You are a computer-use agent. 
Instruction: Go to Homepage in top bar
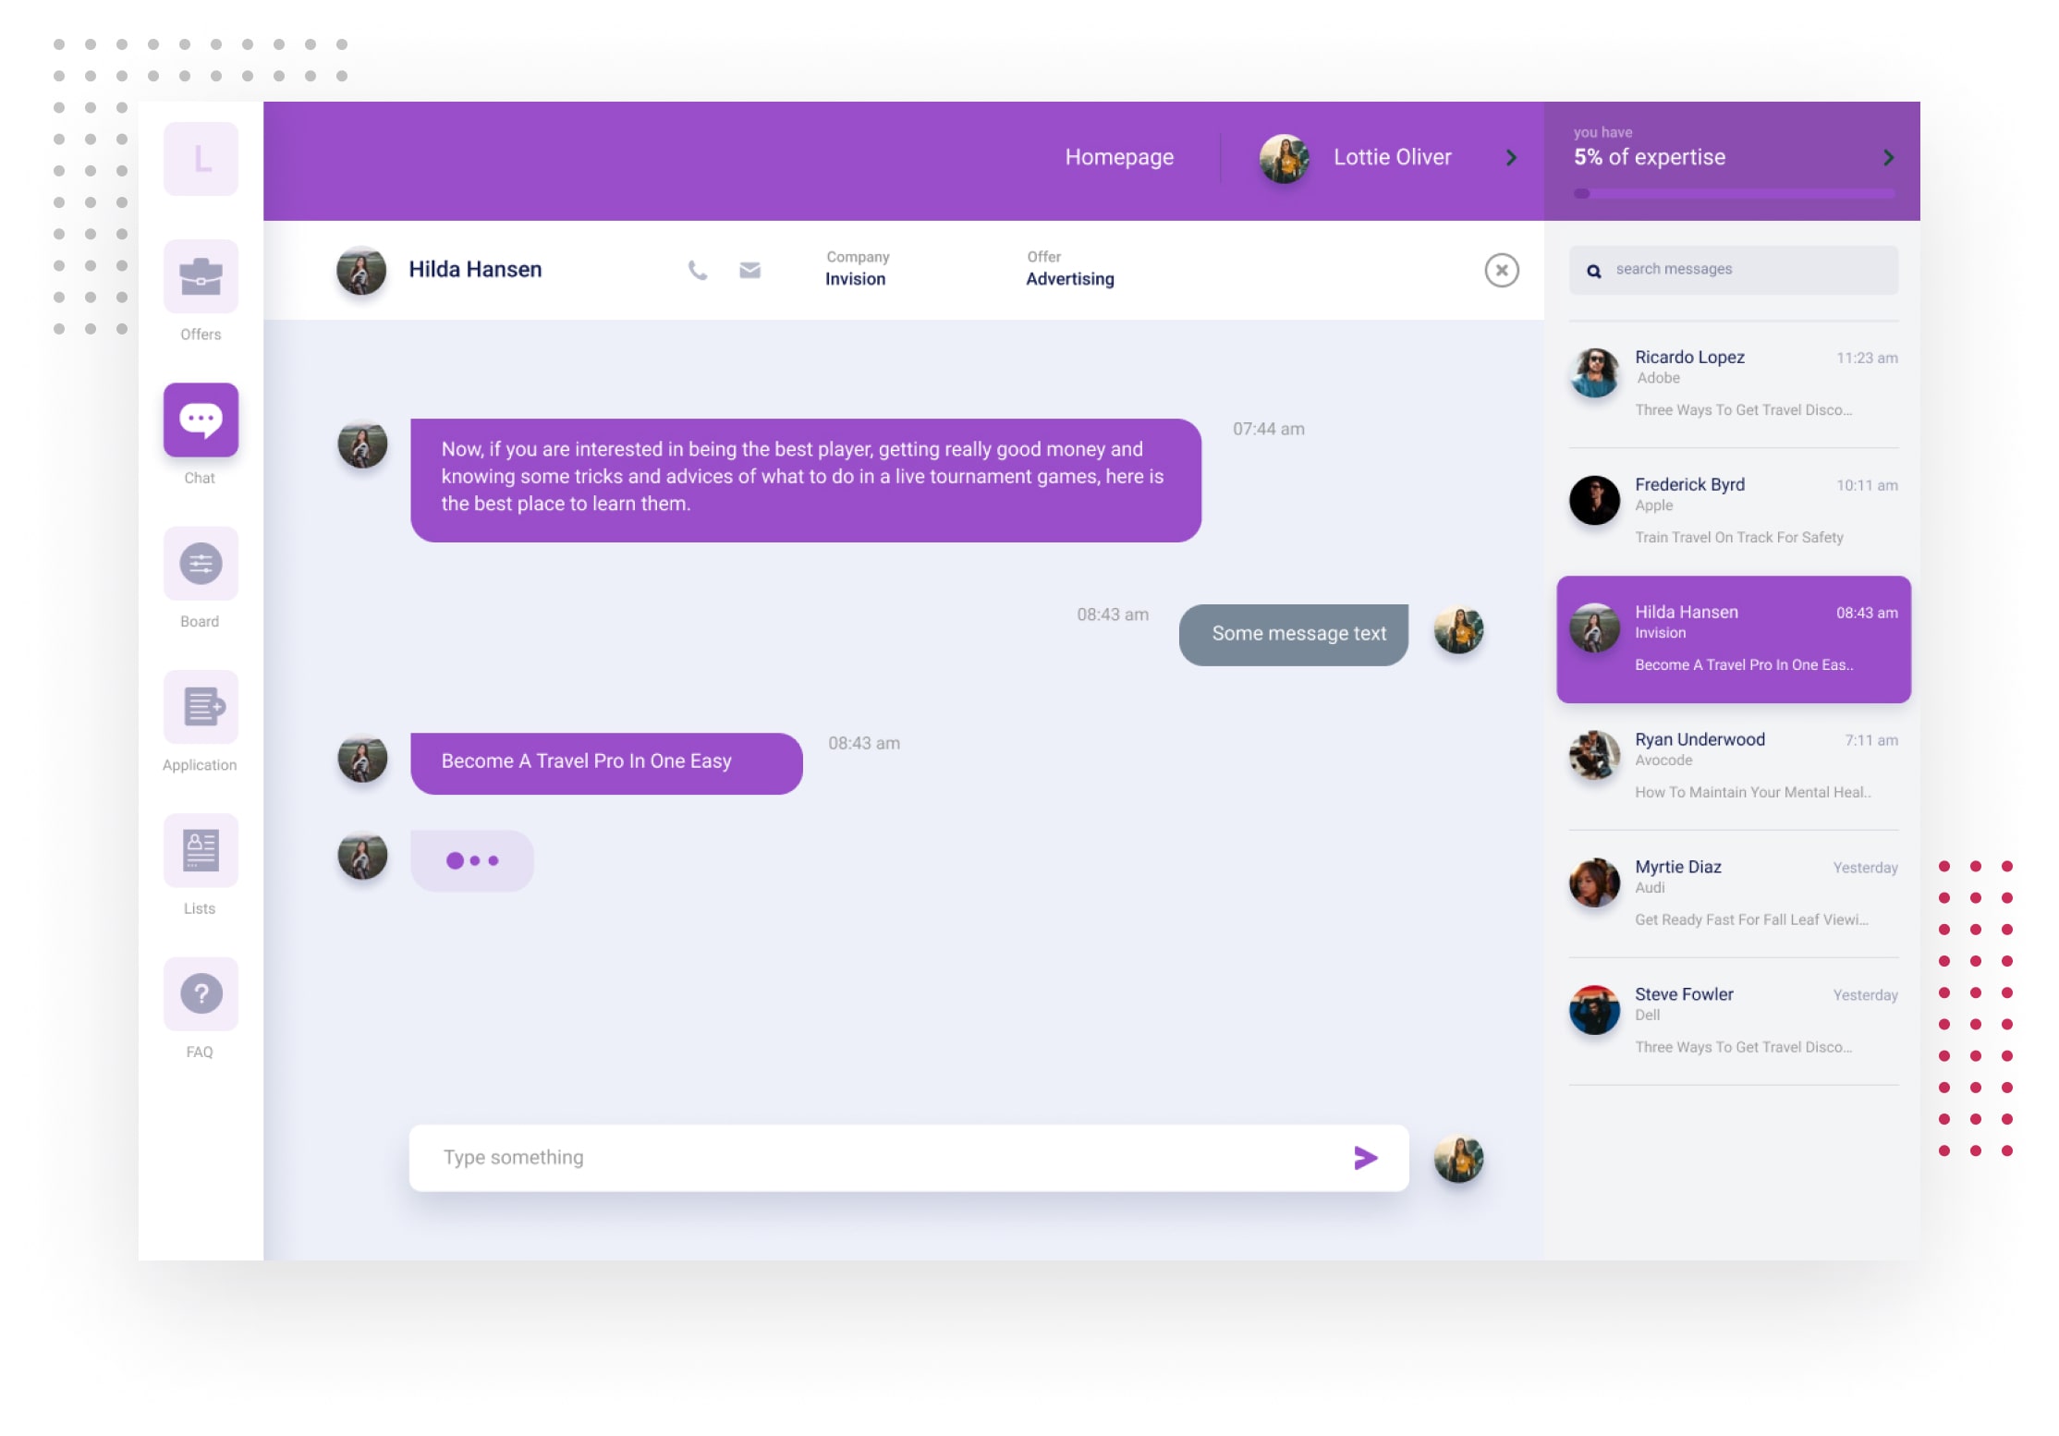1119,157
